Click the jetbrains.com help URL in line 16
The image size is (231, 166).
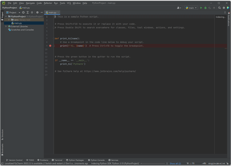coord(110,71)
